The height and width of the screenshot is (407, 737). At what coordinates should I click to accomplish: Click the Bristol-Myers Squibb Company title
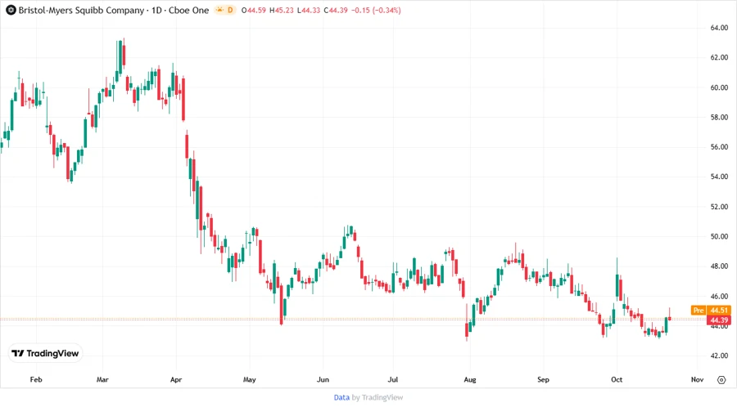coord(81,11)
